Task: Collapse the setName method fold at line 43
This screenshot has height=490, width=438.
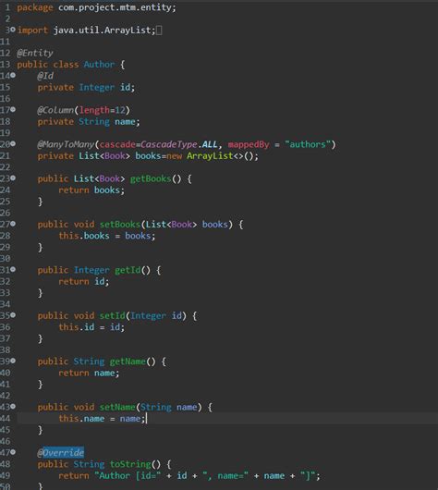Action: tap(13, 407)
